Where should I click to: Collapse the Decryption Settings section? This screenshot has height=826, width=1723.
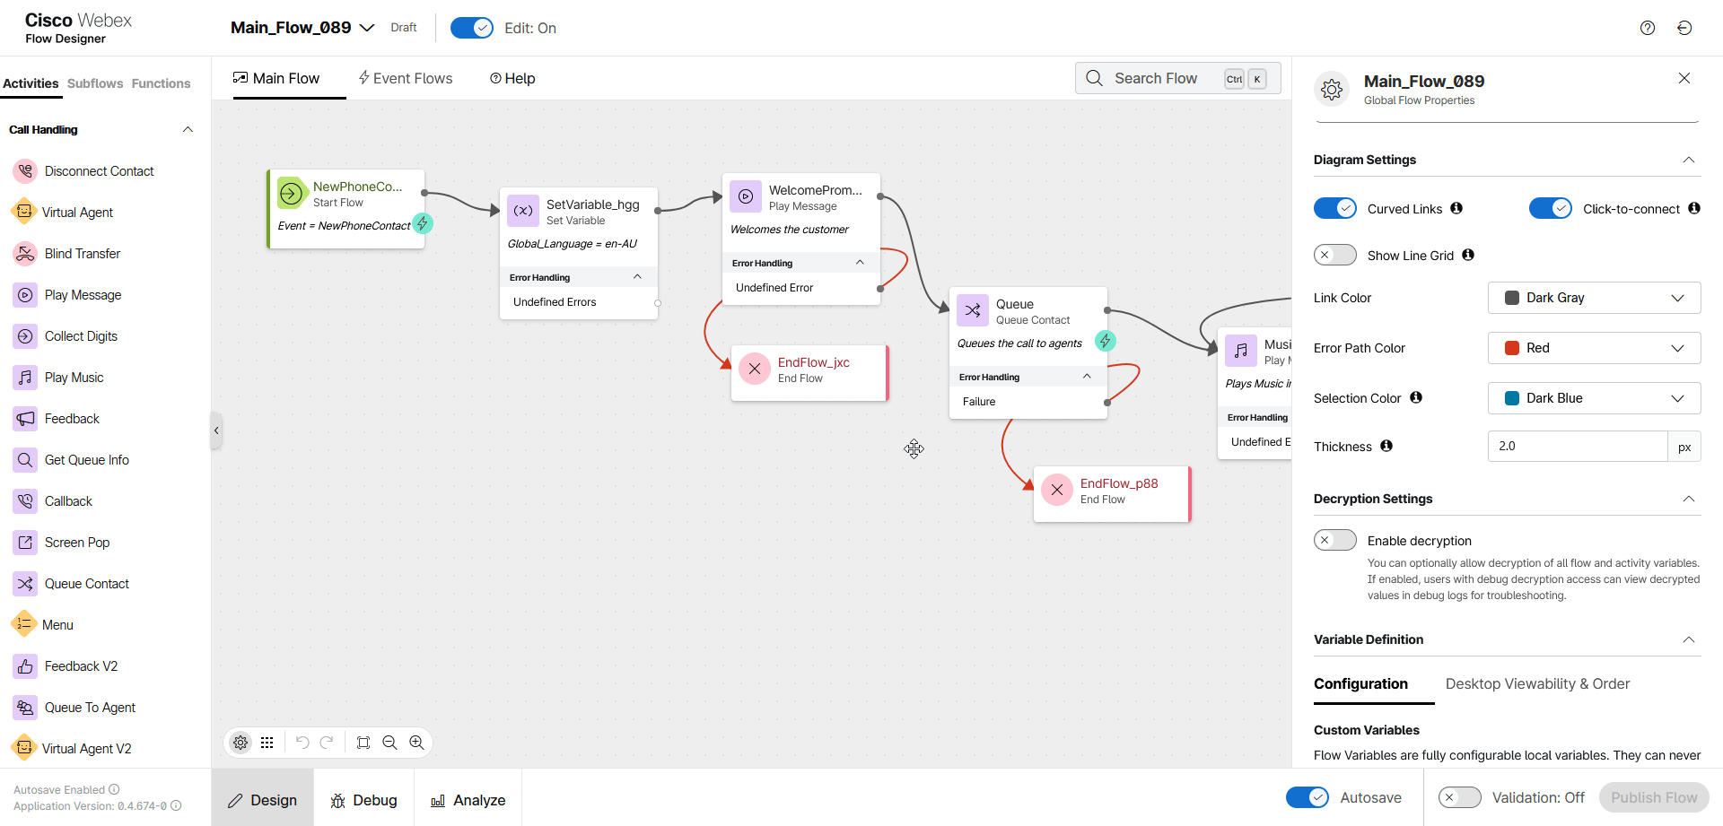click(1689, 499)
